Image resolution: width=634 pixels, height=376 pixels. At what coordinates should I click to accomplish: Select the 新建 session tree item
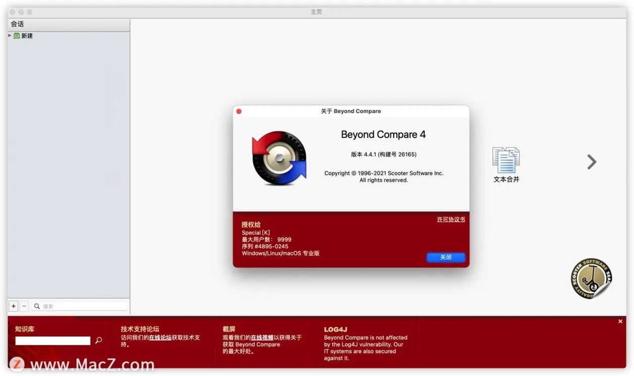pyautogui.click(x=27, y=36)
